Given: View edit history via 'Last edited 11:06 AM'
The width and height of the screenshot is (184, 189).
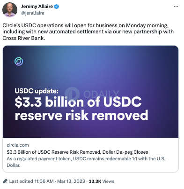Looking at the screenshot, I should [31, 181].
